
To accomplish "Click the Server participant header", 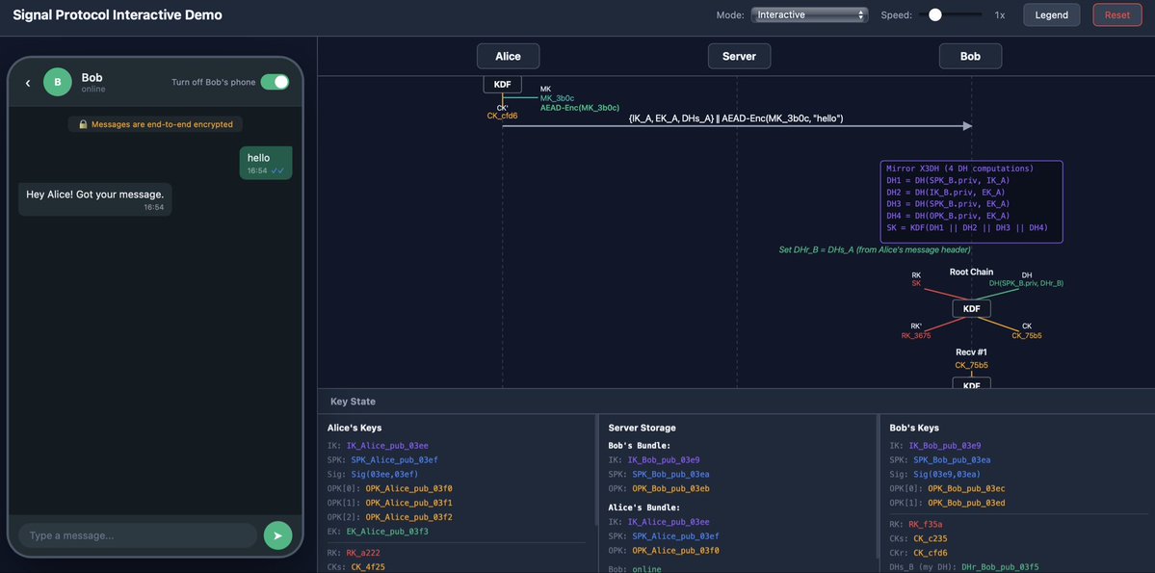I will pyautogui.click(x=739, y=56).
